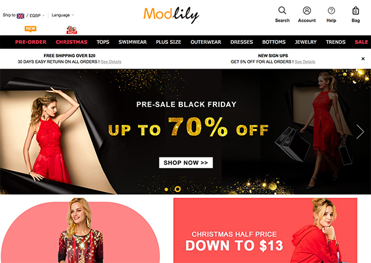Viewport: 371px width, 263px height.
Task: Open Christmas Half Price banner
Action: tap(265, 230)
